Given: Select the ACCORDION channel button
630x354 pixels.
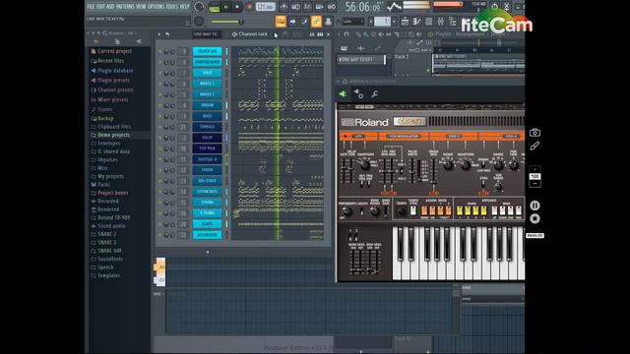Looking at the screenshot, I should pyautogui.click(x=207, y=235).
